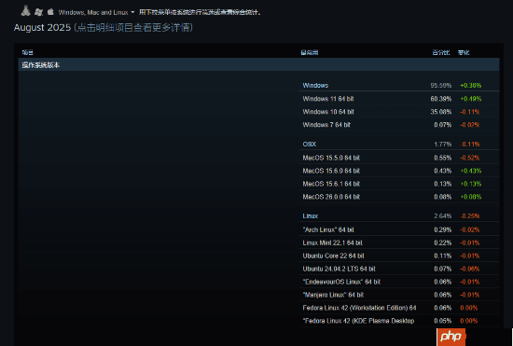Select the 'MacOS 15.5.0 64 bit' row
513x346 pixels.
pos(399,158)
